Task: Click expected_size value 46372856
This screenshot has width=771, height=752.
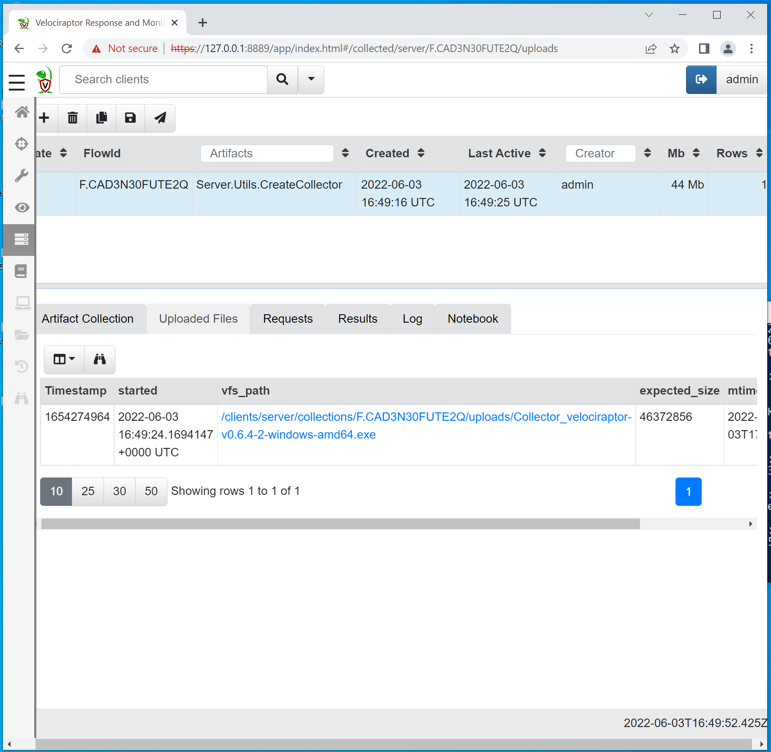Action: click(666, 417)
